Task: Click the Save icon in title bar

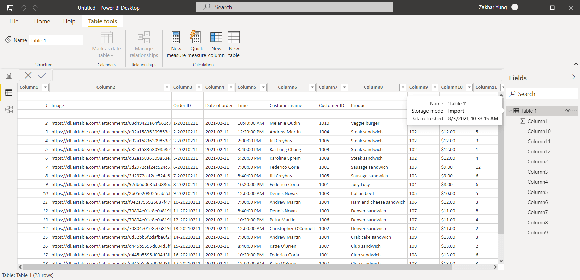Action: coord(10,8)
